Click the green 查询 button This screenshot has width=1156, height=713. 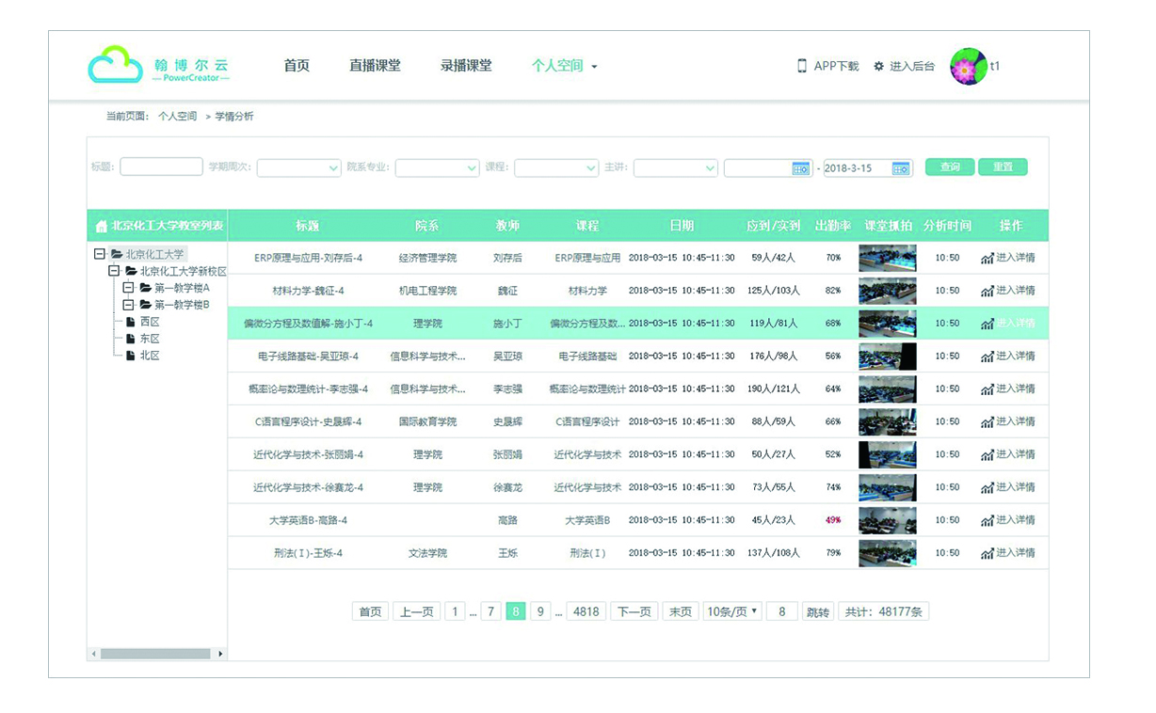coord(949,167)
